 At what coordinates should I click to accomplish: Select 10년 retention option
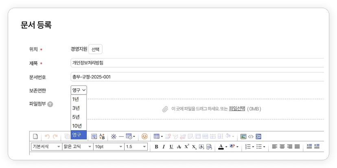79,126
